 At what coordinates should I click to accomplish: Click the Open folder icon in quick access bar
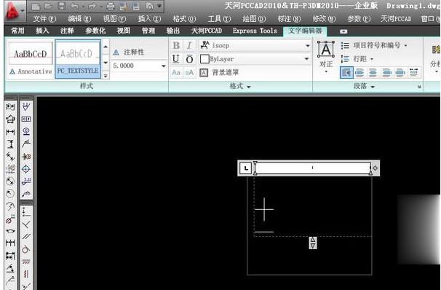(x=48, y=6)
